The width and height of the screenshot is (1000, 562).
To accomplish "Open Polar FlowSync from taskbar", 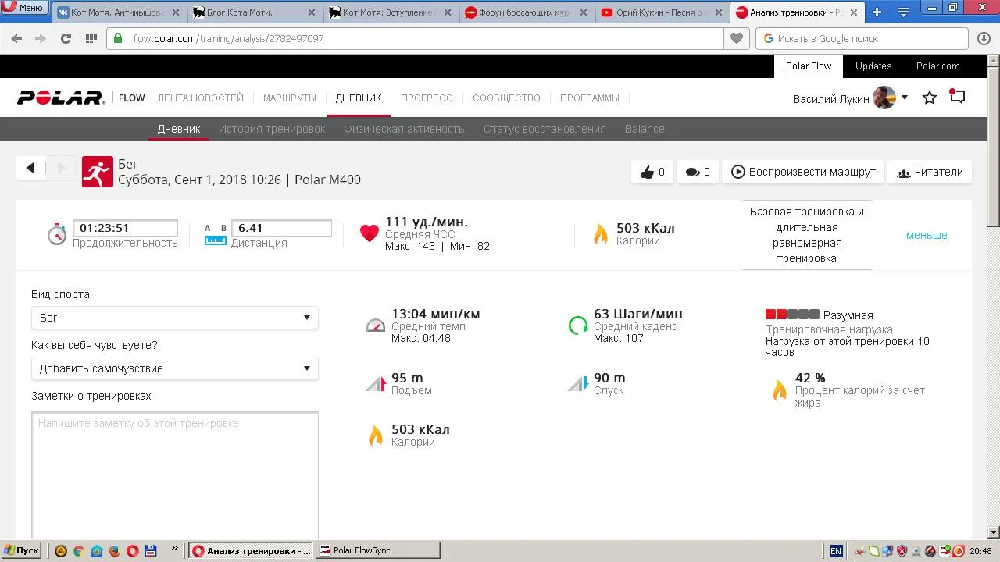I will [x=379, y=550].
